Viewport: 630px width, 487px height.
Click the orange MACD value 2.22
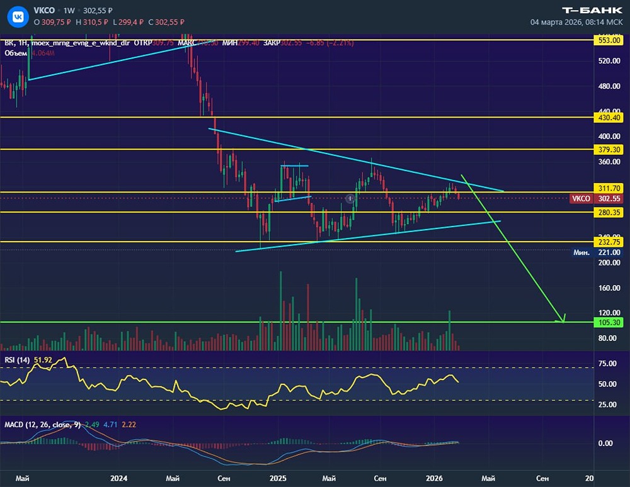click(129, 425)
